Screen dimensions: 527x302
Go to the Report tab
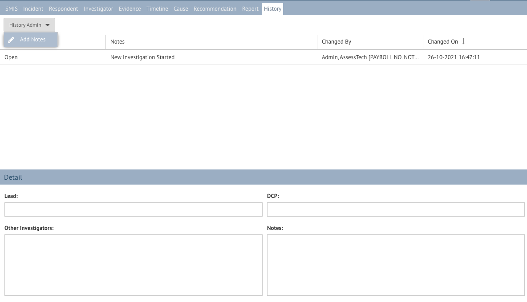click(x=251, y=9)
